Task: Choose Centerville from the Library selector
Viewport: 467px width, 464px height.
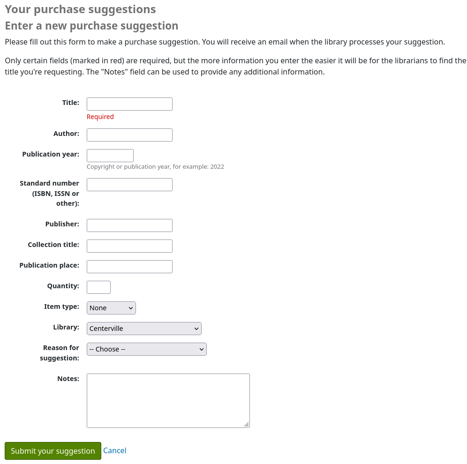Action: coord(143,328)
